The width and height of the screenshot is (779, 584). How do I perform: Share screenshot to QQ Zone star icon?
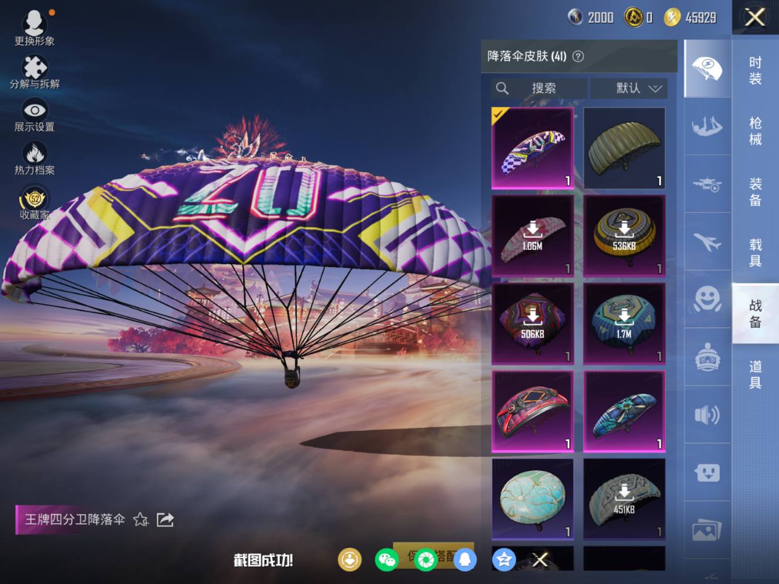(504, 559)
